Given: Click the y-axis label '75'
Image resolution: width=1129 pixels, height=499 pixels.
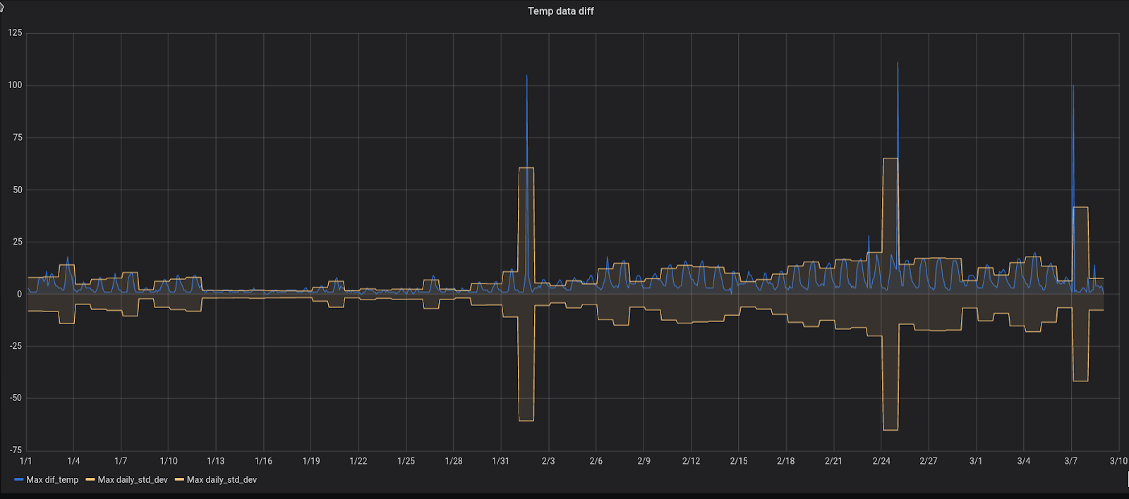Looking at the screenshot, I should 18,137.
